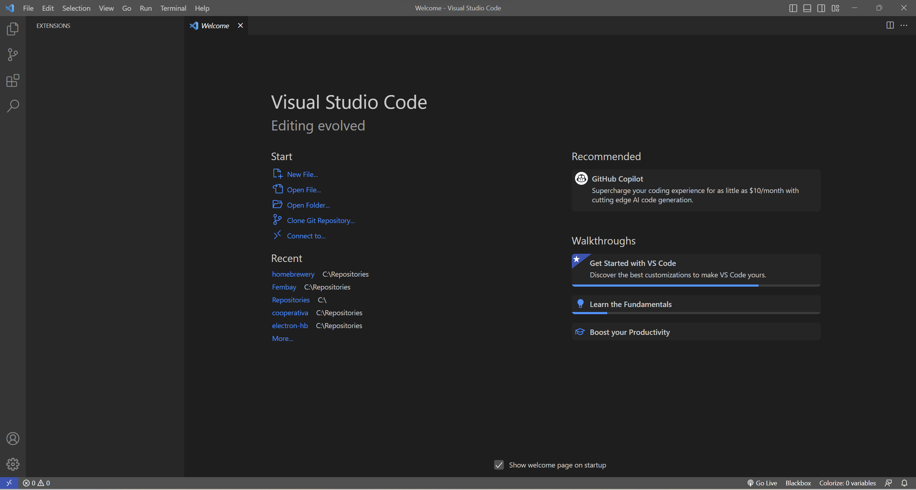Screen dimensions: 916x490
Task: Open the Explorer sidebar icon
Action: [13, 29]
